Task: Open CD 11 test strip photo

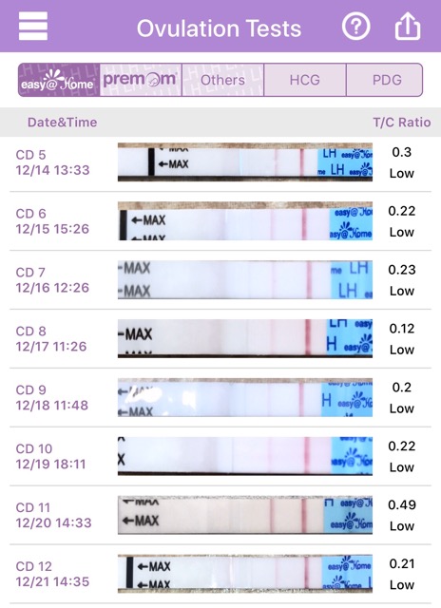Action: pos(245,515)
